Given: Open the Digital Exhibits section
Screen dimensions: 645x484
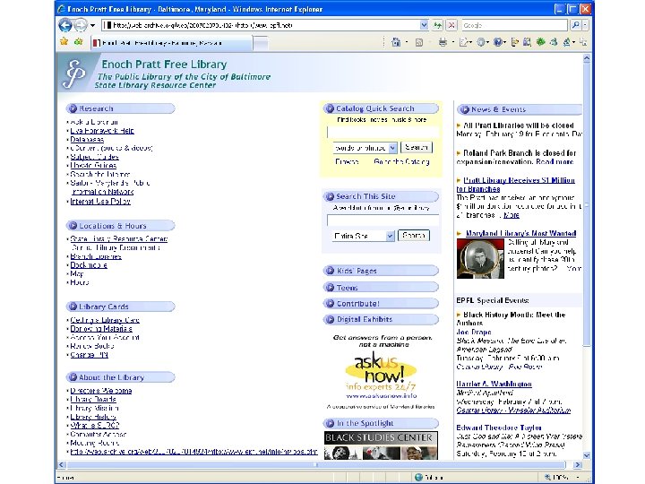Looking at the screenshot, I should coord(381,319).
